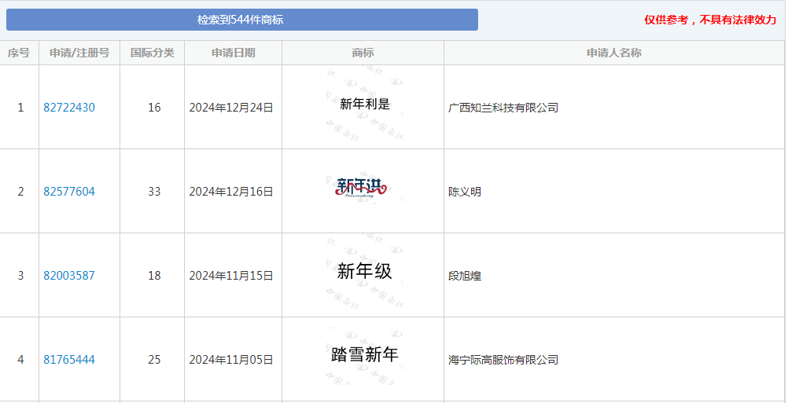Open registration number 81765444 link
Viewport: 788px width, 403px height.
pyautogui.click(x=69, y=359)
